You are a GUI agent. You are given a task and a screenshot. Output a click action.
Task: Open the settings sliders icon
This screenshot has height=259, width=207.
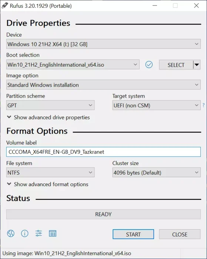(39, 233)
